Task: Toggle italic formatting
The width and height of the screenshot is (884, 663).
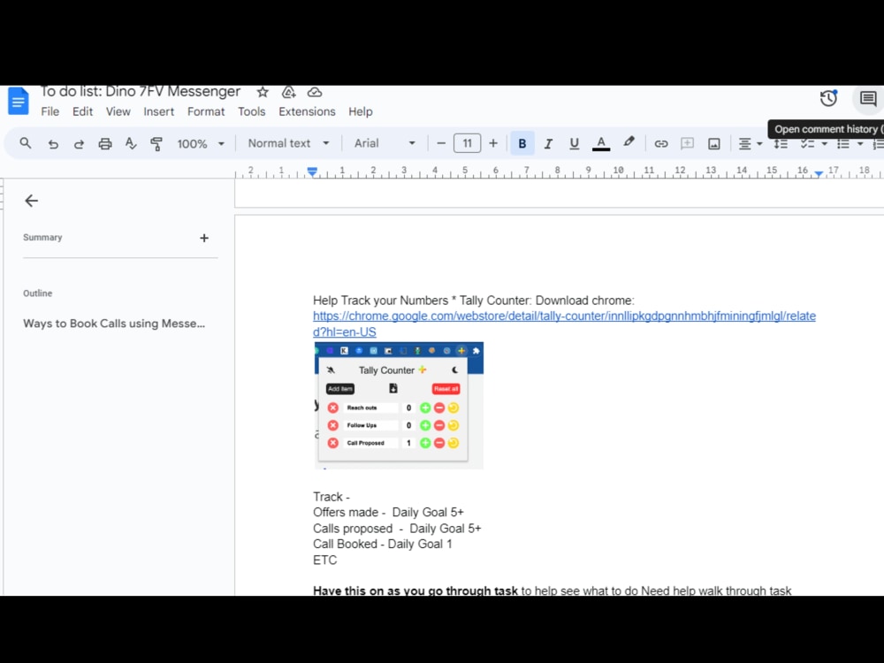Action: [x=548, y=144]
